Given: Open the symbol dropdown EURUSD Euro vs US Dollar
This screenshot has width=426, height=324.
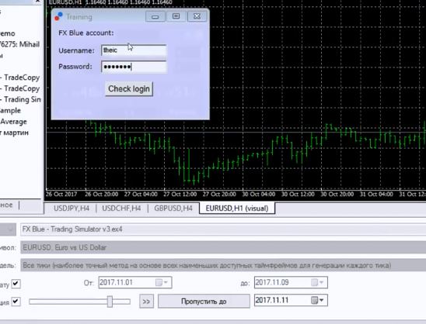Looking at the screenshot, I should click(223, 247).
